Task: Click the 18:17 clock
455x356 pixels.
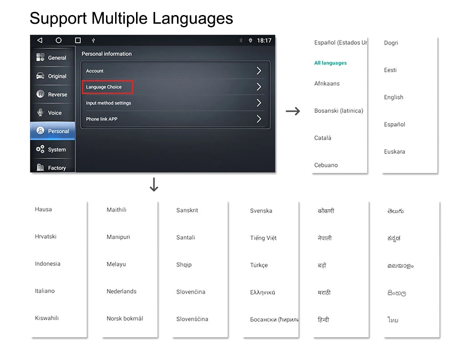Action: click(264, 41)
